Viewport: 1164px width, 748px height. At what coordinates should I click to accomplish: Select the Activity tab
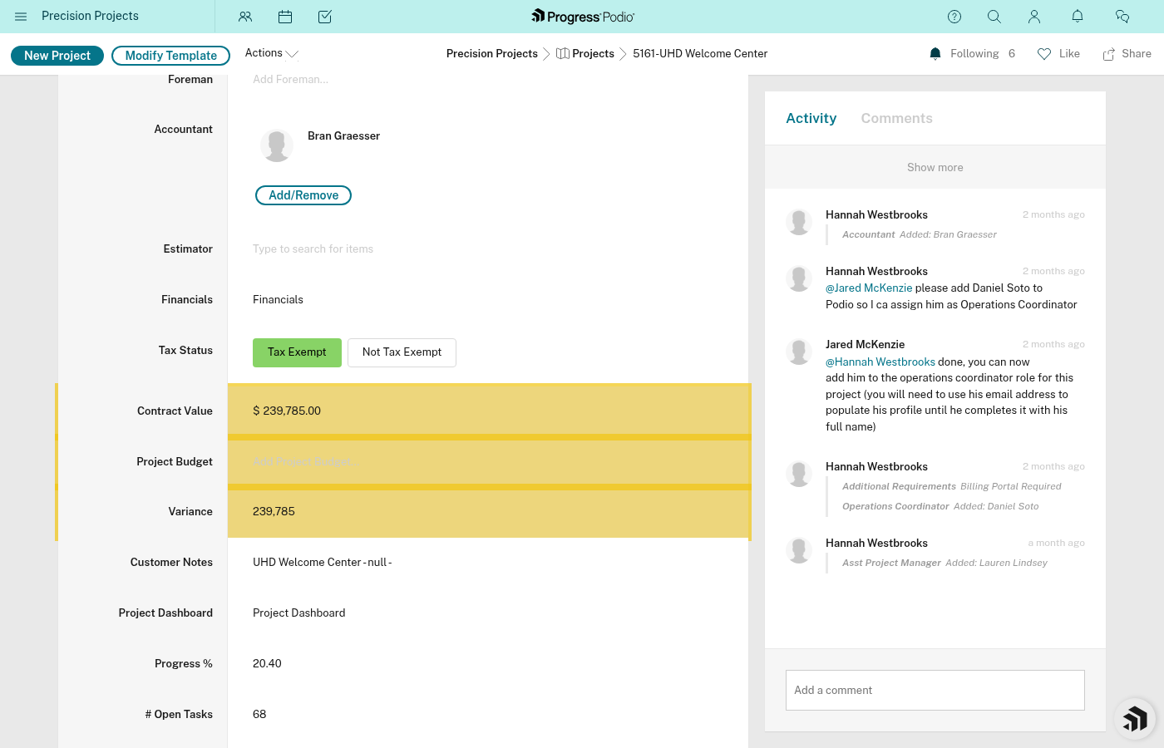[x=811, y=118]
